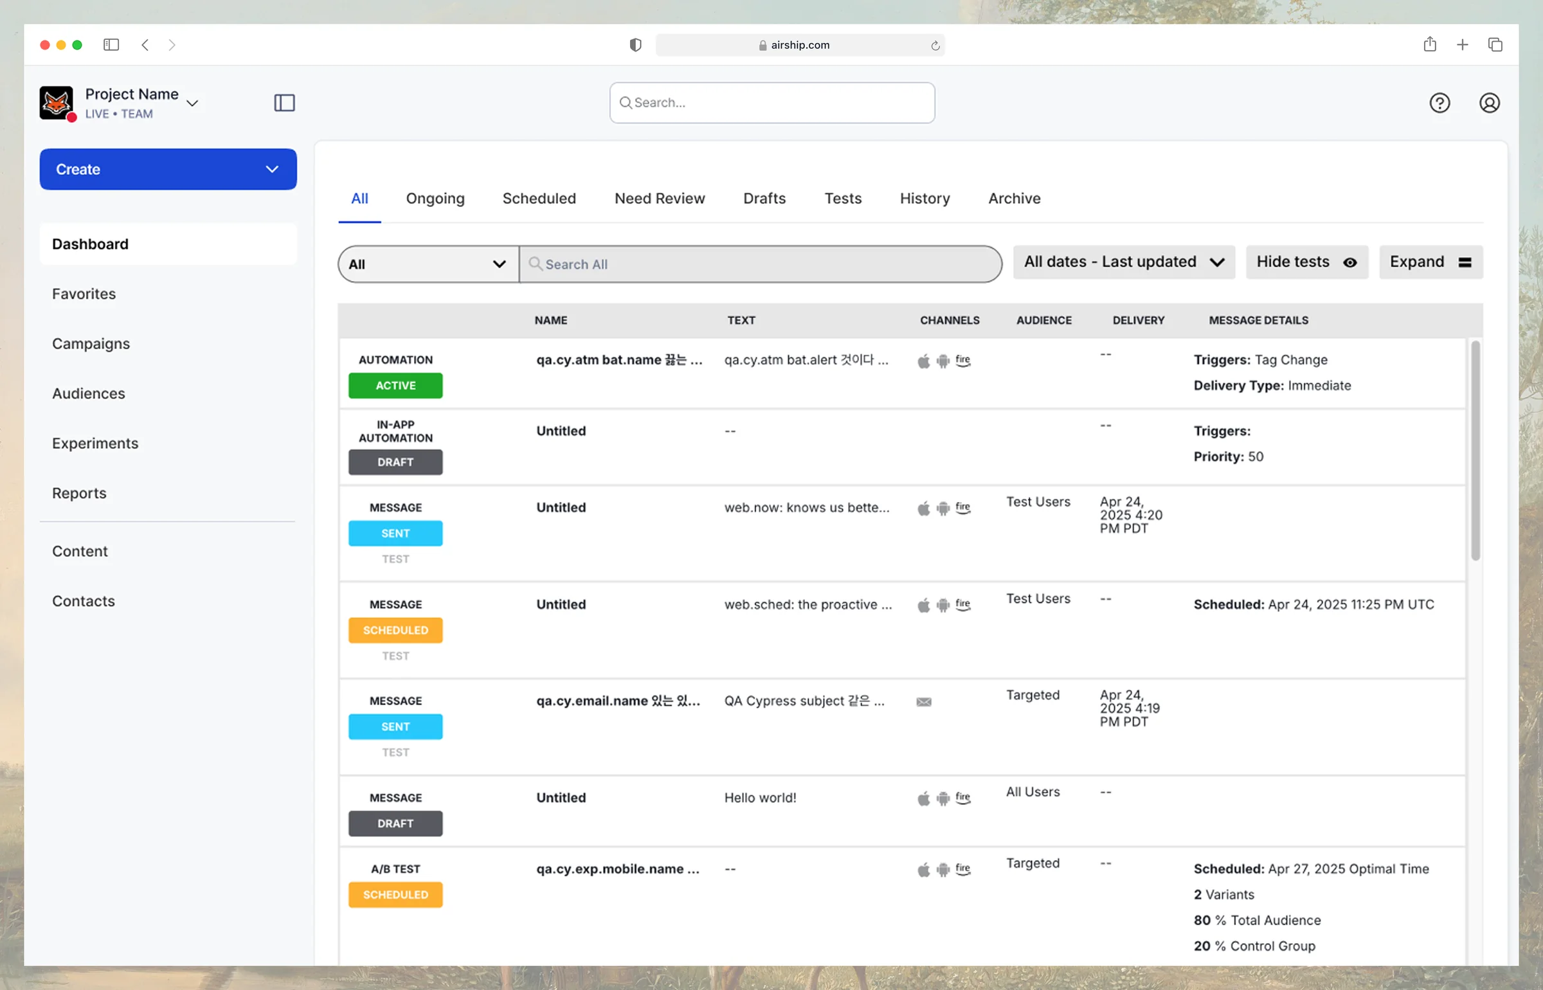
Task: Open the All filter type dropdown
Action: pos(428,264)
